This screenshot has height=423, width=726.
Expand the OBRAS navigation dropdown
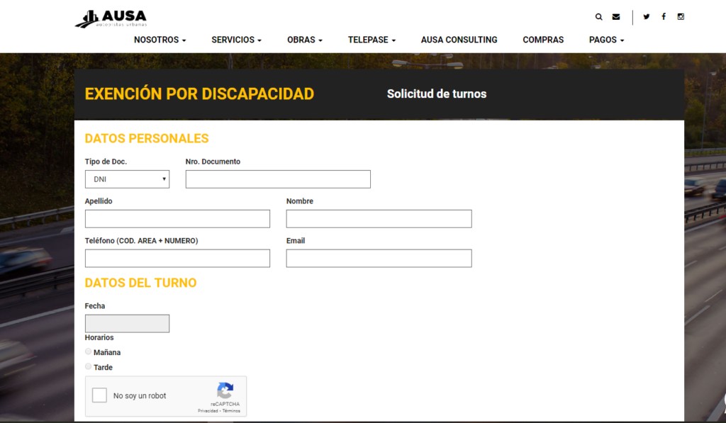304,40
